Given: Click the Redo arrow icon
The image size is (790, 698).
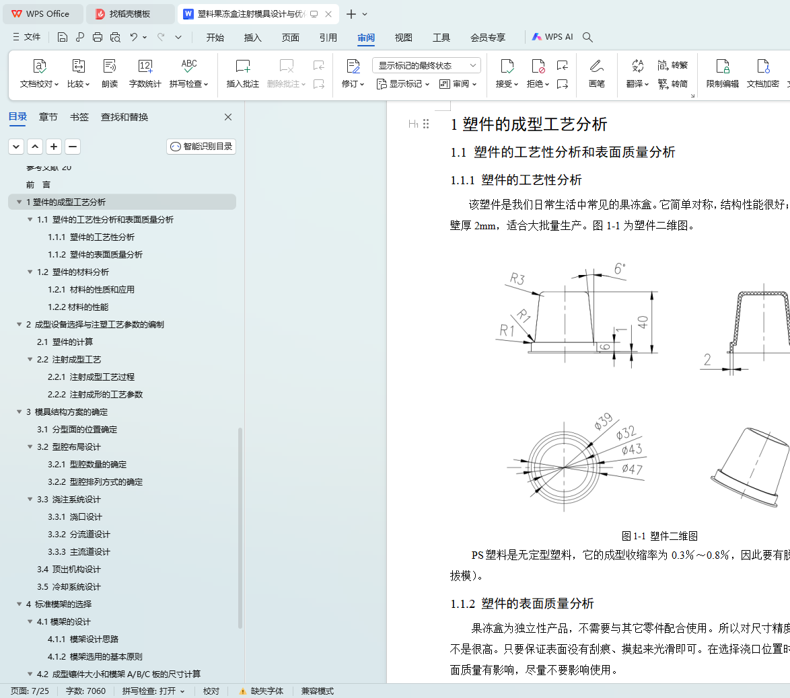Looking at the screenshot, I should 161,37.
